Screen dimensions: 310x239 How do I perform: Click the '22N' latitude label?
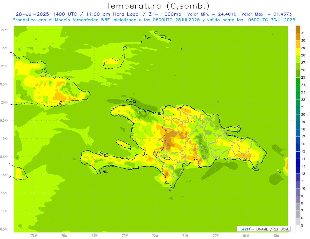tap(4, 30)
